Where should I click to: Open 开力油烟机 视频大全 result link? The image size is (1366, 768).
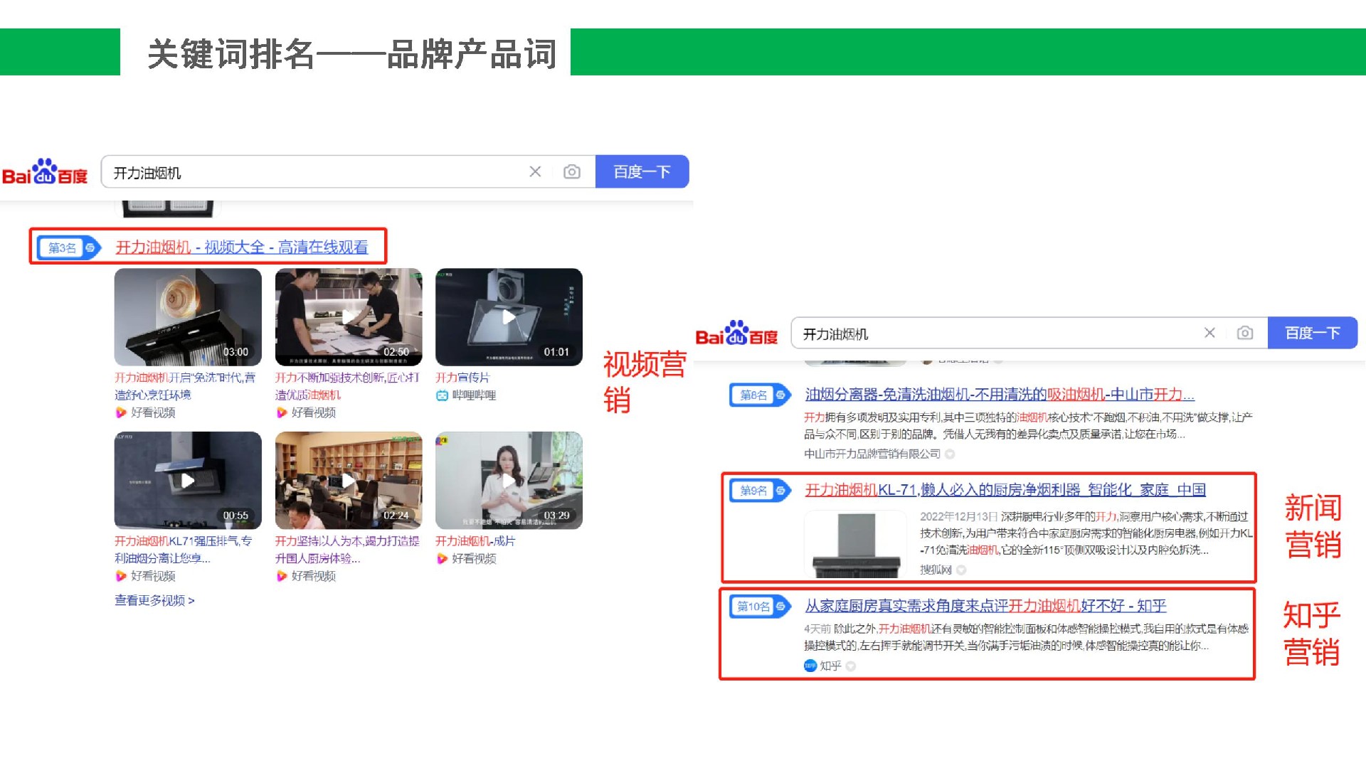click(x=242, y=247)
